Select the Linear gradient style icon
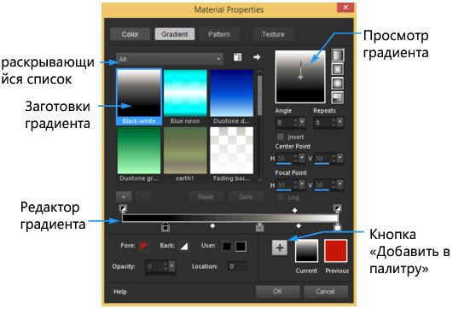Image resolution: width=470 pixels, height=309 pixels. [338, 55]
